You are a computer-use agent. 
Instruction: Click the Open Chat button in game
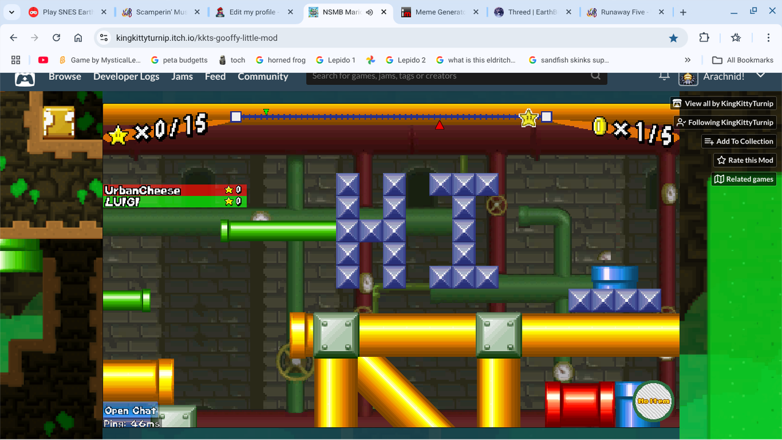point(130,411)
